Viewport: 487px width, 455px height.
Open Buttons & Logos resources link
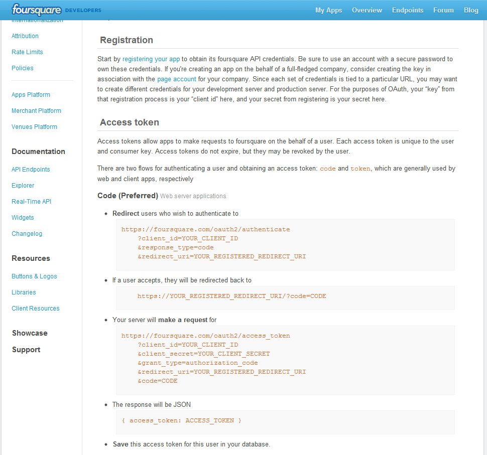[x=34, y=276]
